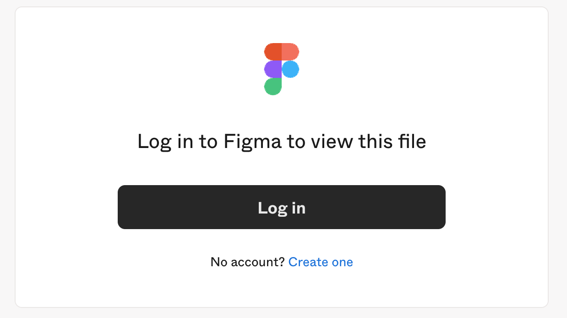567x318 pixels.
Task: Click the purple middle segment of the Figma logo
Action: [273, 69]
